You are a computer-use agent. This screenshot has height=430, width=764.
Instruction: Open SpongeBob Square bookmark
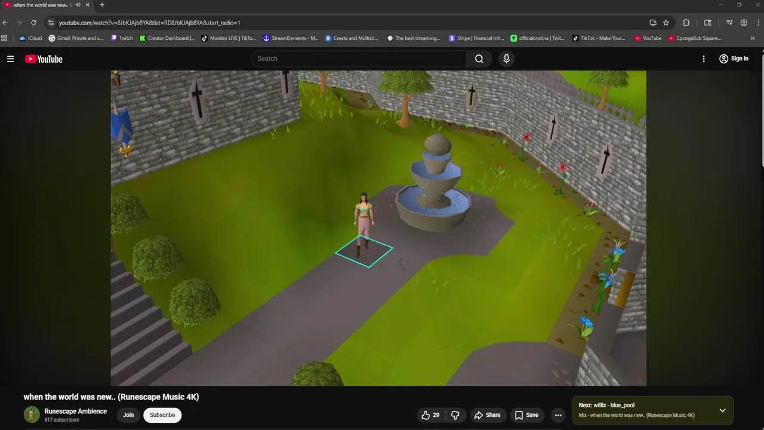695,38
